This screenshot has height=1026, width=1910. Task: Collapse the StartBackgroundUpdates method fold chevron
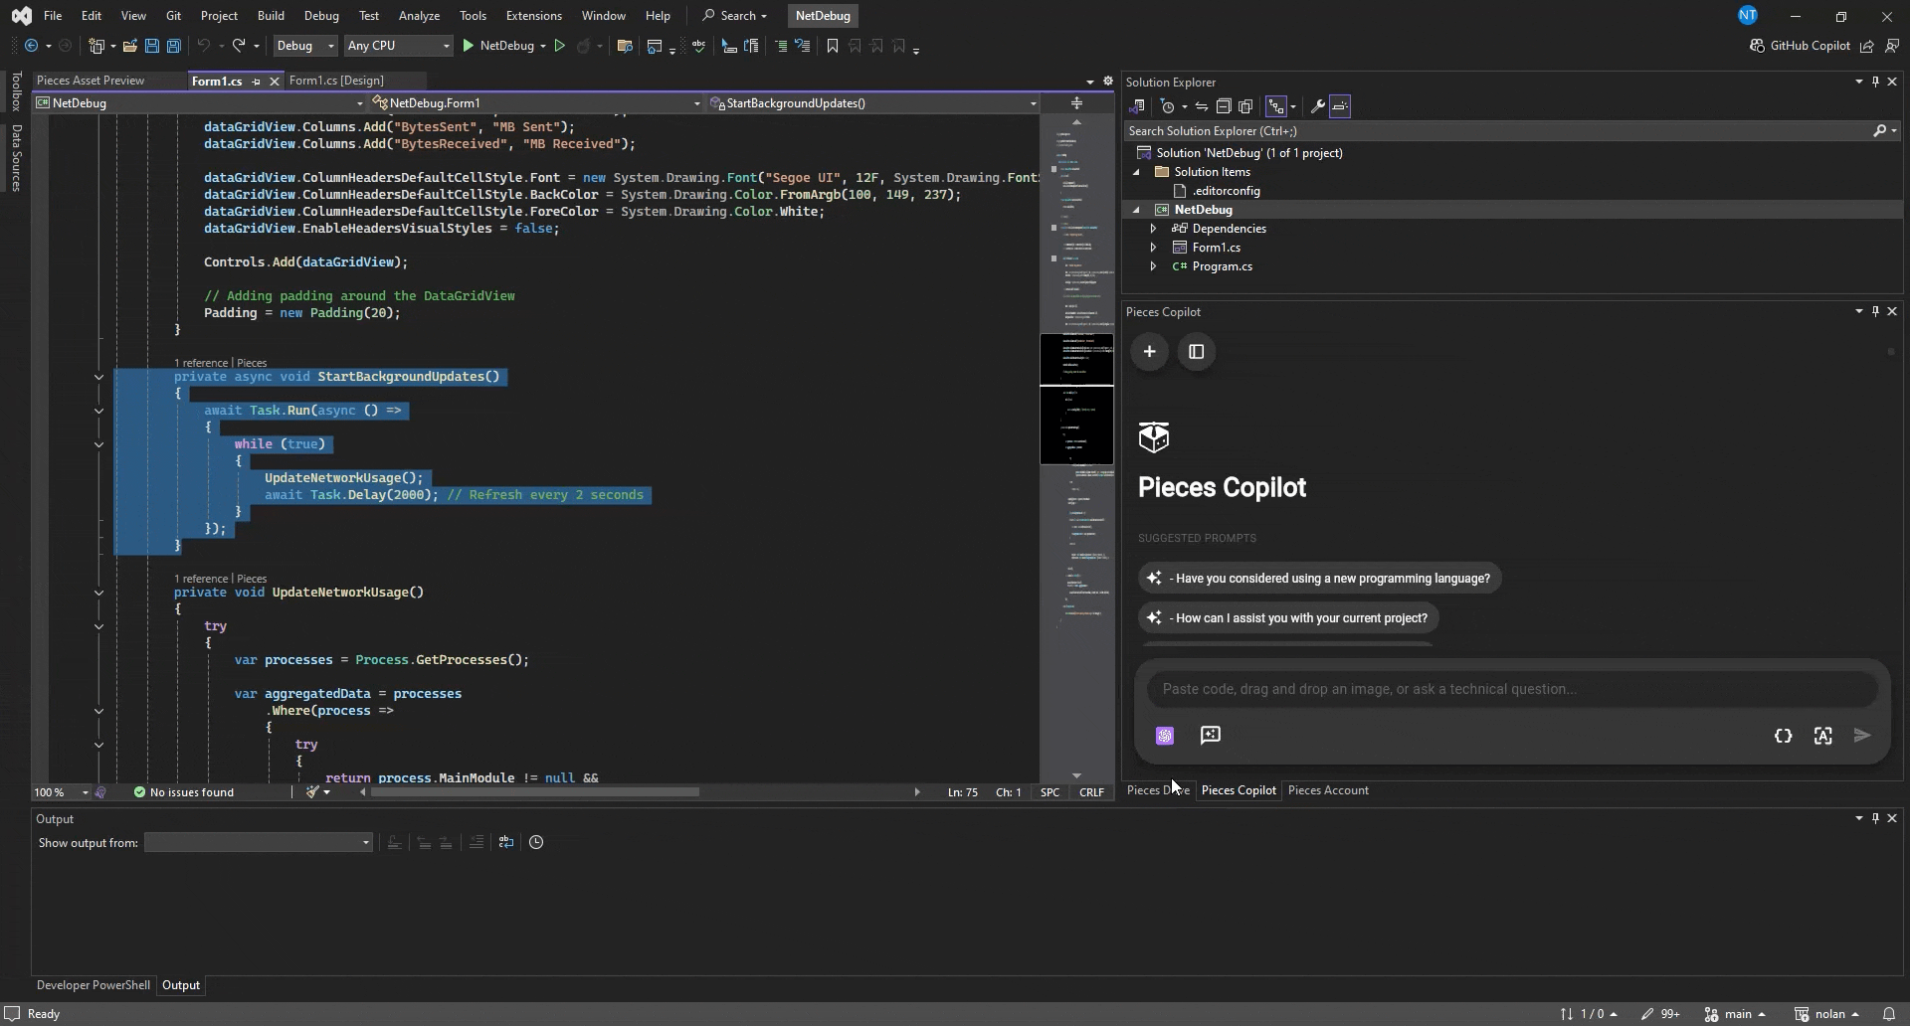[x=98, y=377]
